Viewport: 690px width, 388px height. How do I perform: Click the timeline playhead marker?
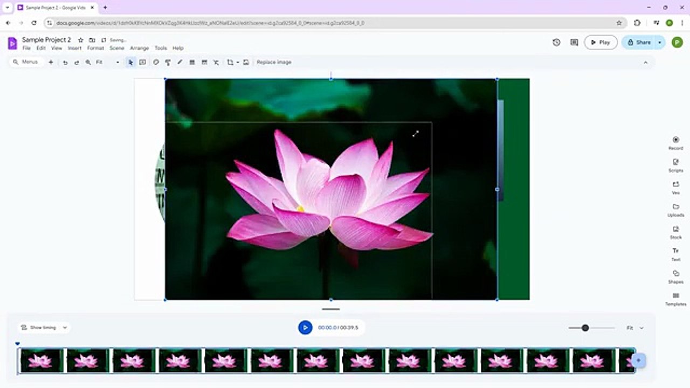point(17,343)
